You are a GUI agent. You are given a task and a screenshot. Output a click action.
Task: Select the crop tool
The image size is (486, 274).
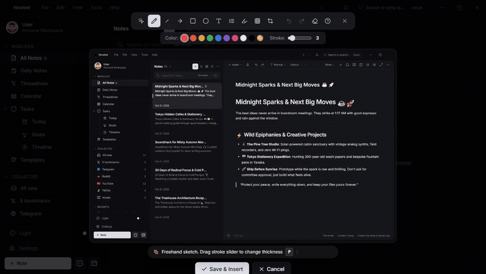270,21
